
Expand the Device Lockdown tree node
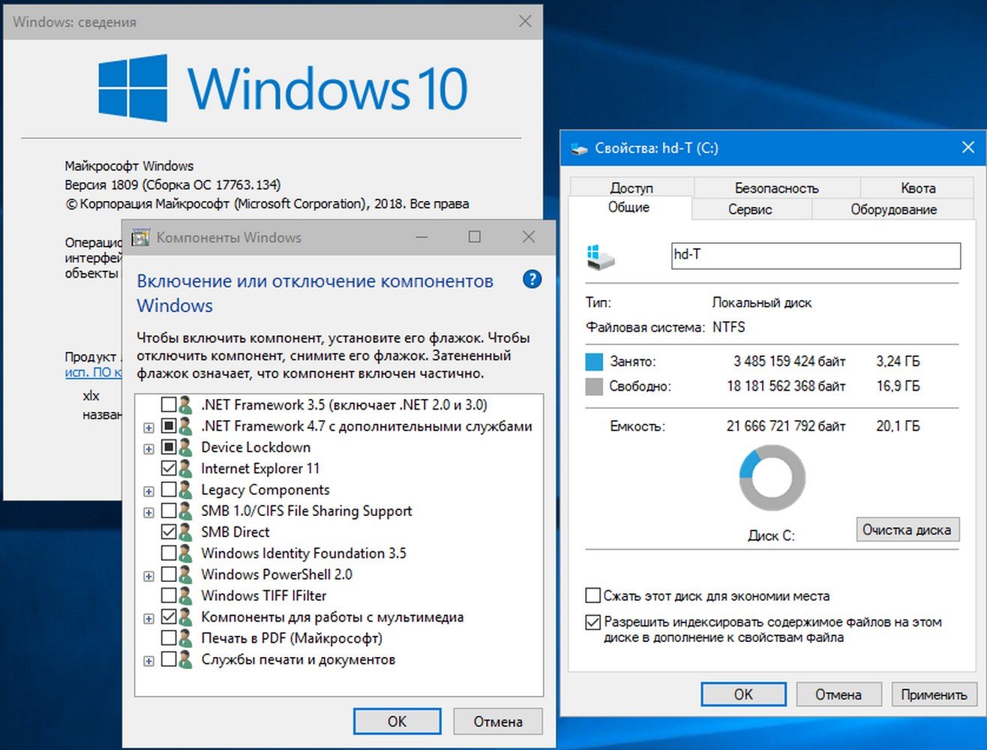[148, 448]
